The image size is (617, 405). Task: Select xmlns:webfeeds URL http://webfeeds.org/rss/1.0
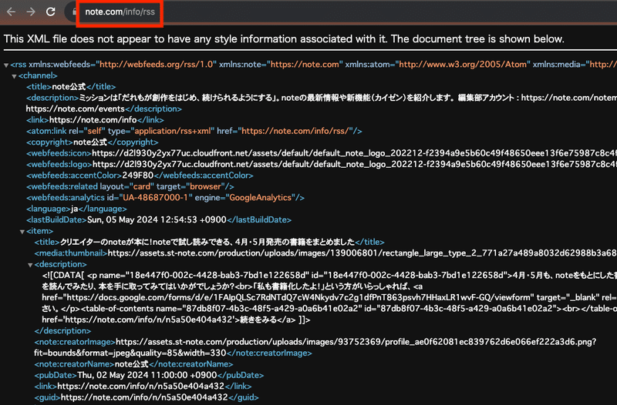click(157, 65)
